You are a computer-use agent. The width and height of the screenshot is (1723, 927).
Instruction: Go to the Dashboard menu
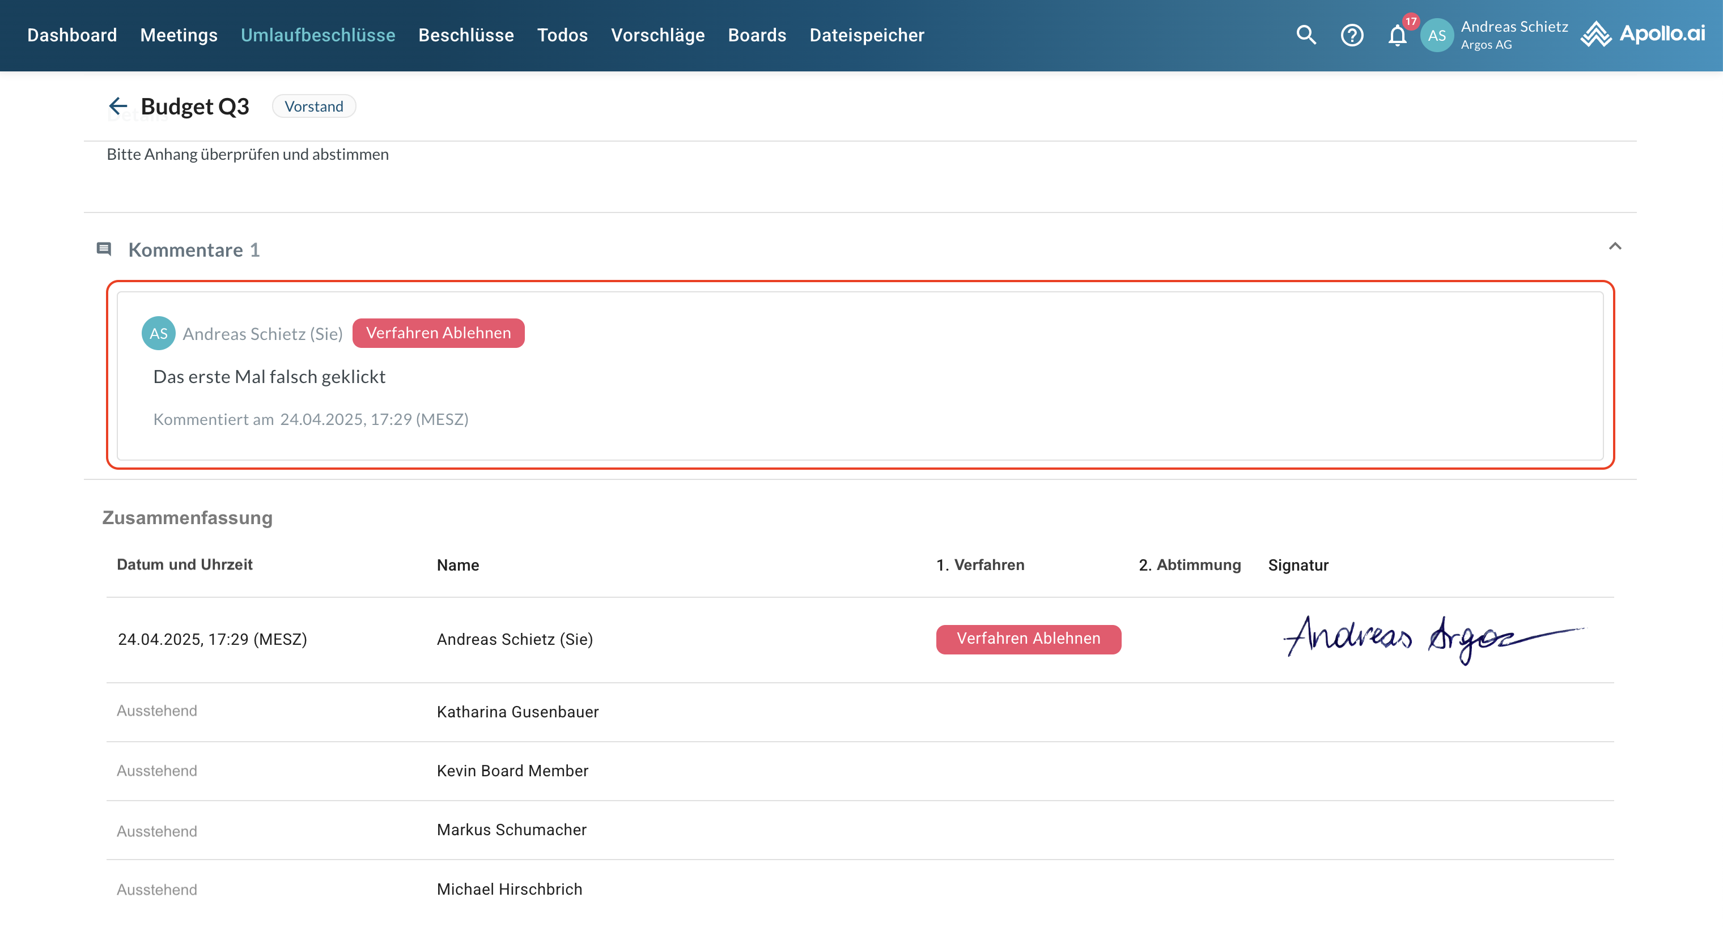click(x=71, y=35)
